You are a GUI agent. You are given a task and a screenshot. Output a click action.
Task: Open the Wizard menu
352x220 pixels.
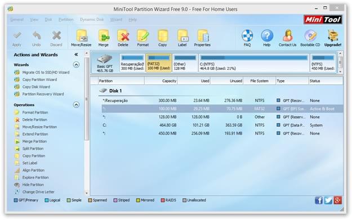click(x=116, y=20)
